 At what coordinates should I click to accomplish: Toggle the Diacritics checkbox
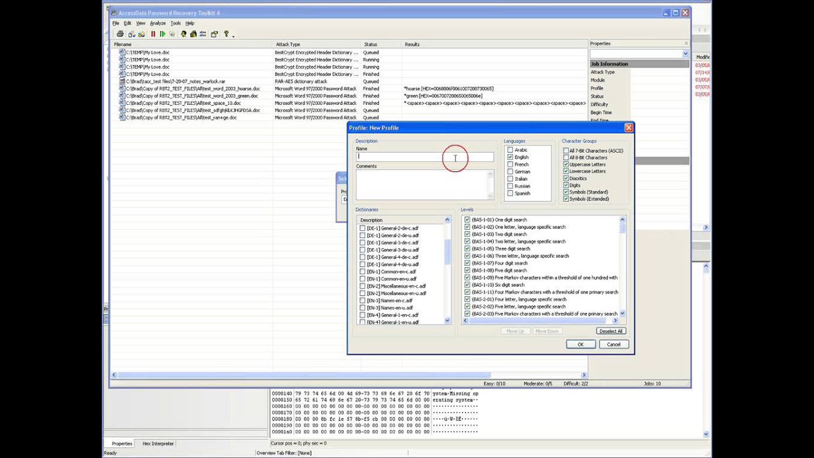click(566, 179)
